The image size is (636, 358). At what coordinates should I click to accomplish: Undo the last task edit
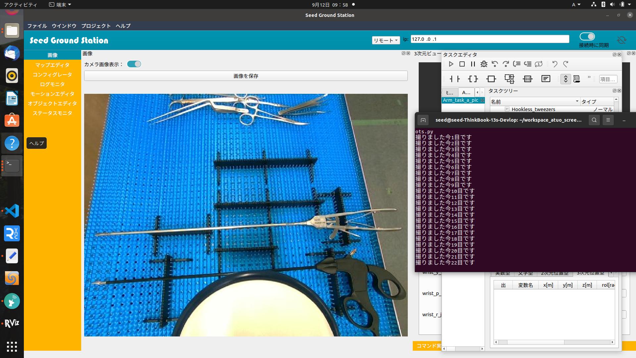click(555, 64)
